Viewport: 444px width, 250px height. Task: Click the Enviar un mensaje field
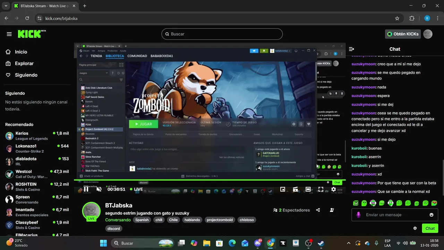[395, 215]
